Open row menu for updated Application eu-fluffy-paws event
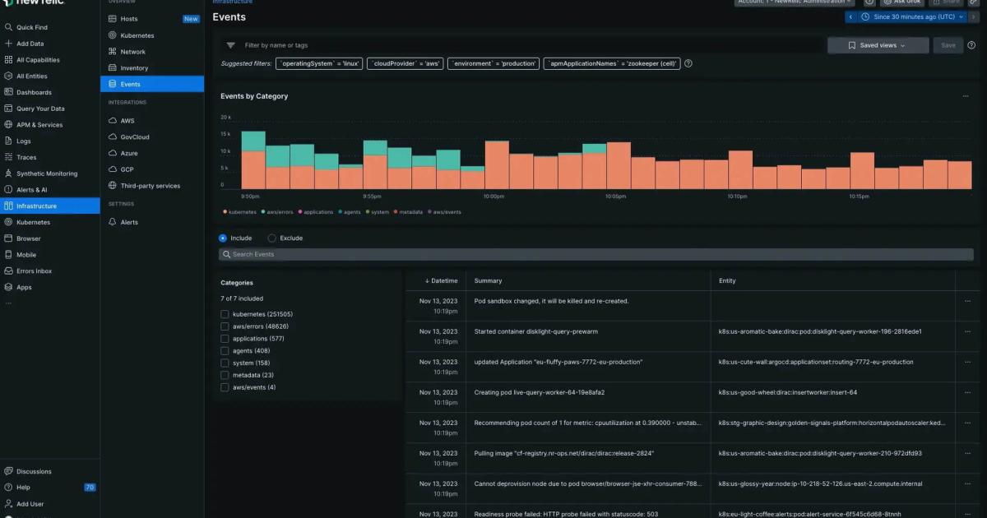987x518 pixels. tap(967, 362)
